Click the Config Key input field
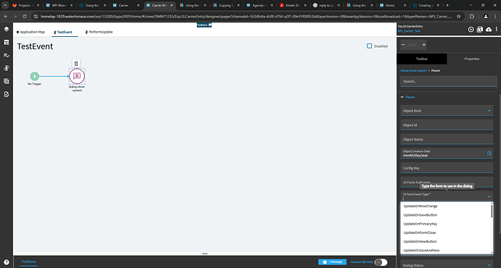 pyautogui.click(x=447, y=168)
